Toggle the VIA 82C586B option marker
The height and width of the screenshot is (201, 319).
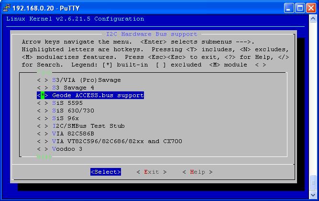point(43,134)
